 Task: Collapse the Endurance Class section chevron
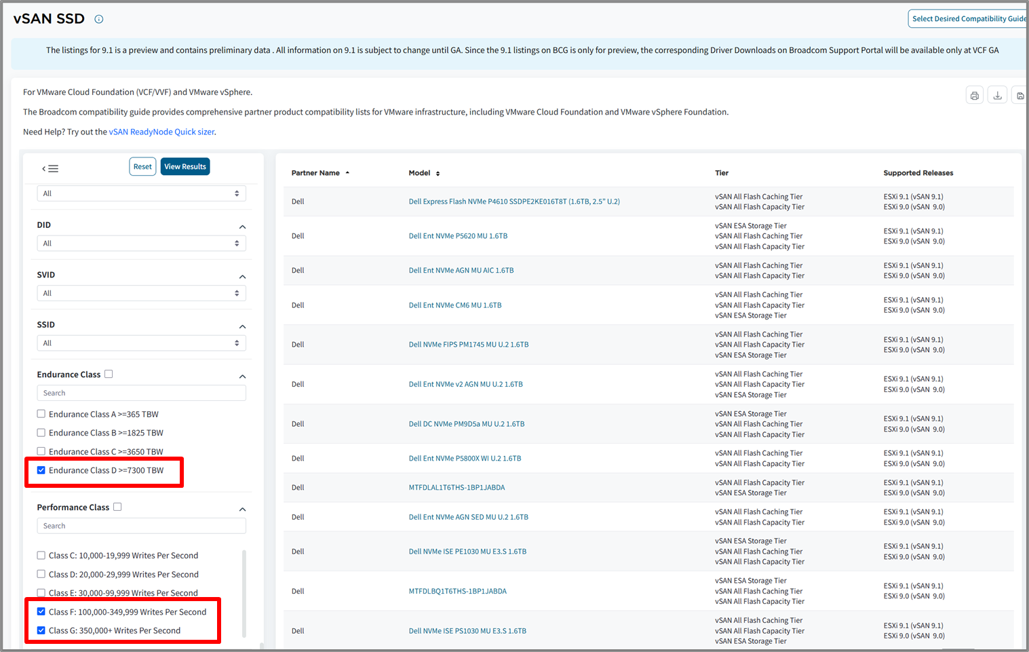[242, 377]
